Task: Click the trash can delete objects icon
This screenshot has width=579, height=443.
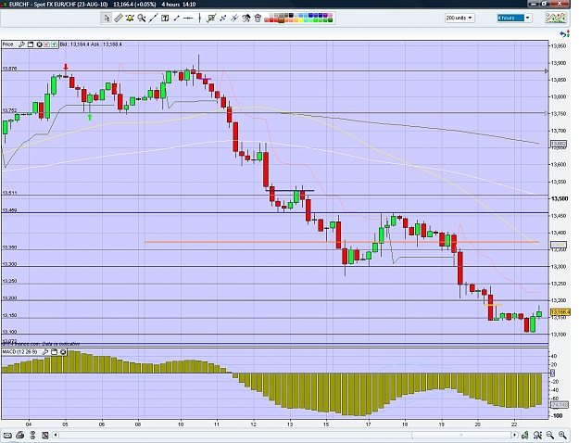Action: (258, 18)
